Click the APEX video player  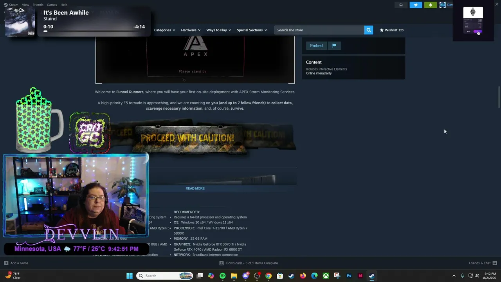[195, 60]
